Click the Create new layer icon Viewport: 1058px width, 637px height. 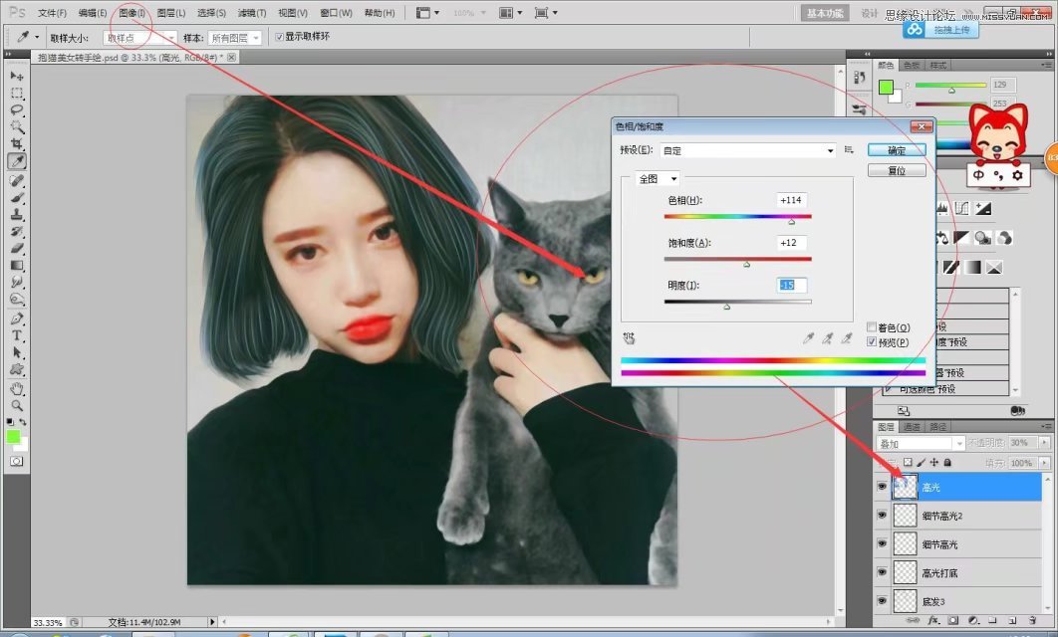pos(1012,620)
